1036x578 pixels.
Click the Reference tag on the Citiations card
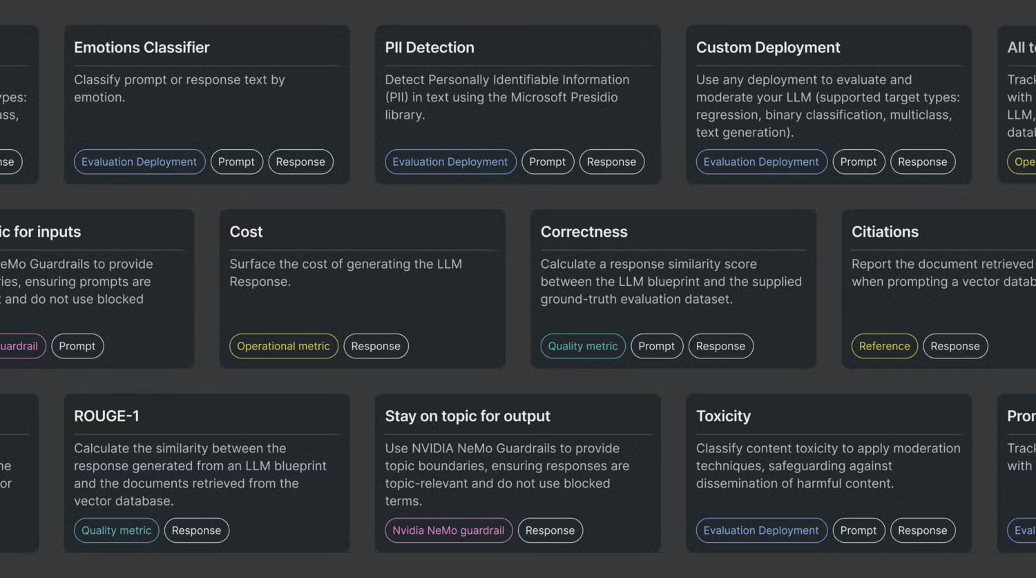(884, 346)
